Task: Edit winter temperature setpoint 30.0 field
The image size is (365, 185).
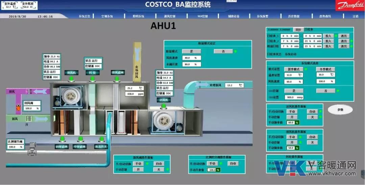Action: click(x=326, y=75)
